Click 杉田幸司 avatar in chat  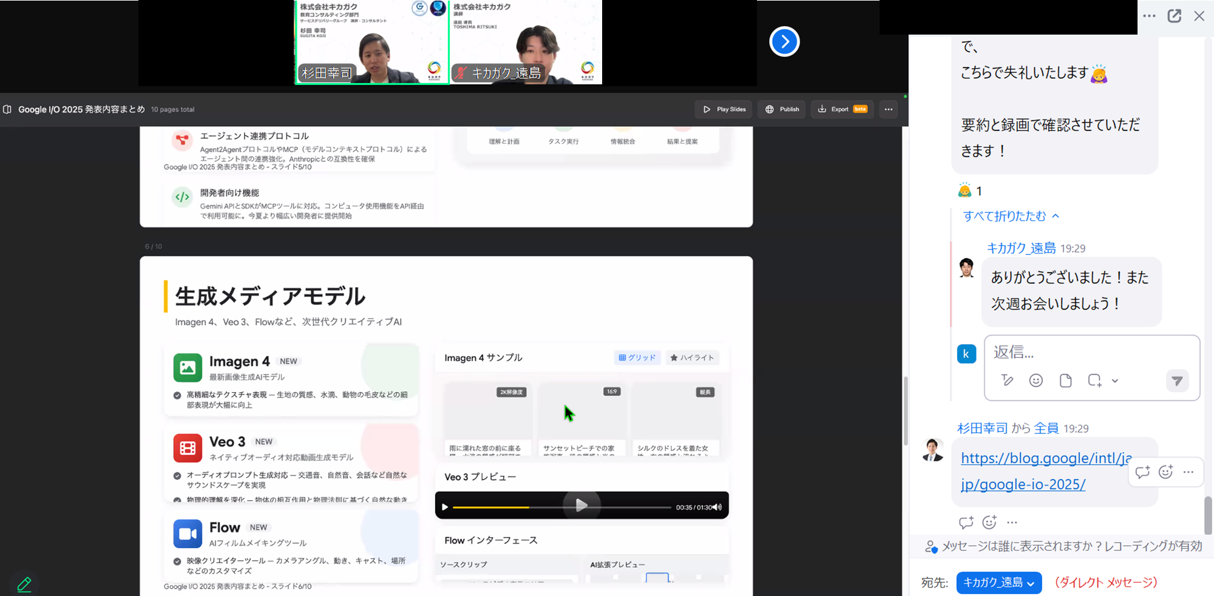point(932,450)
